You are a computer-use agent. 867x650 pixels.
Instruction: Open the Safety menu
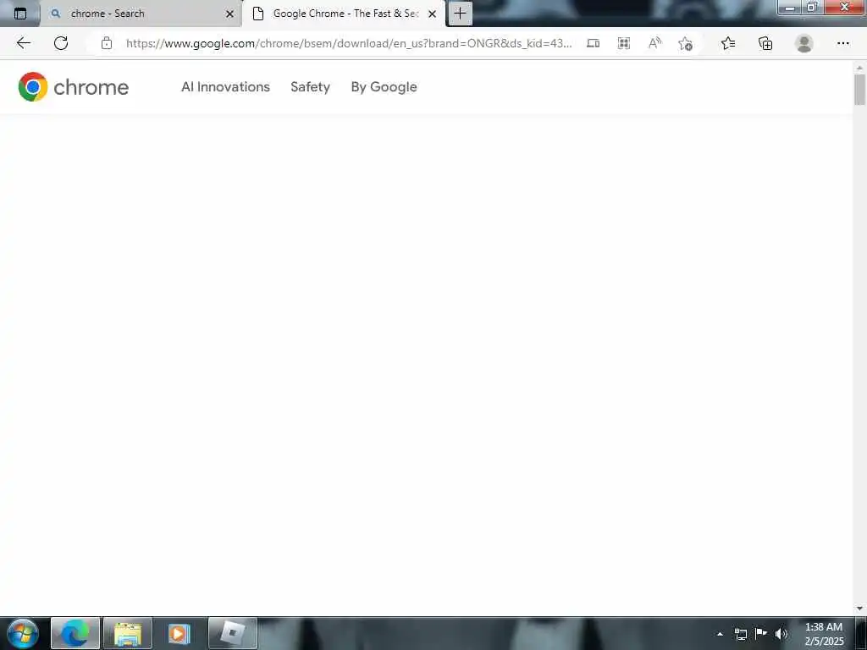tap(310, 87)
